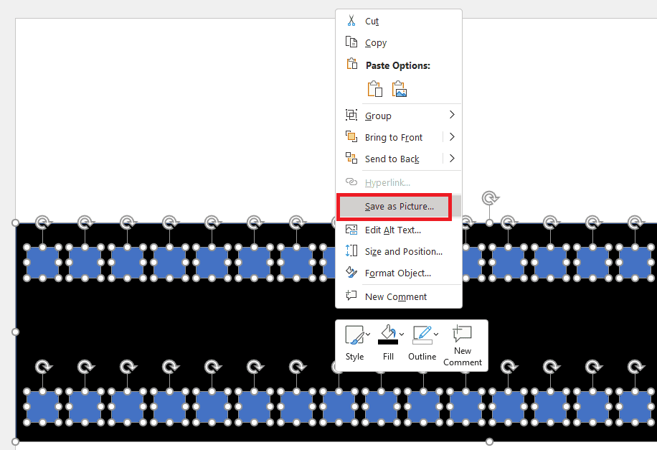Click the Outline pen icon
This screenshot has height=450, width=657.
pos(422,334)
